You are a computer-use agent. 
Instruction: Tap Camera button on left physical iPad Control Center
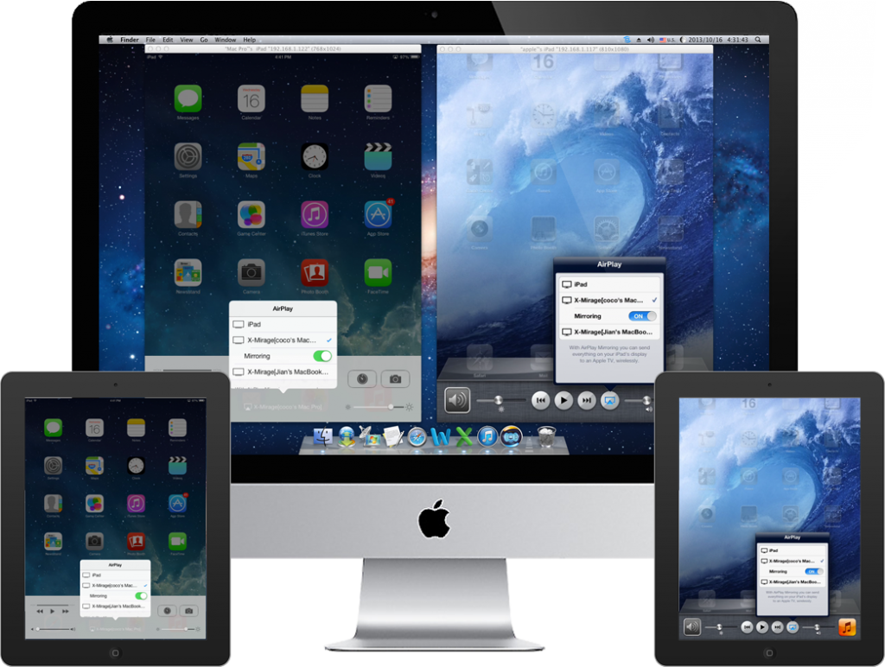(x=188, y=611)
